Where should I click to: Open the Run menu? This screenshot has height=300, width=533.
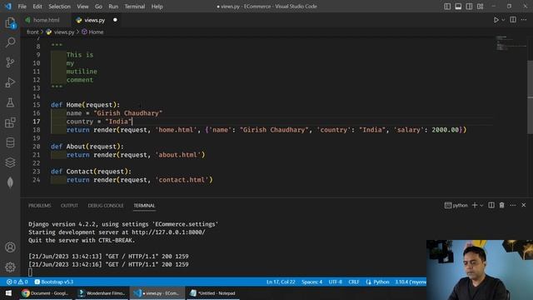[113, 7]
